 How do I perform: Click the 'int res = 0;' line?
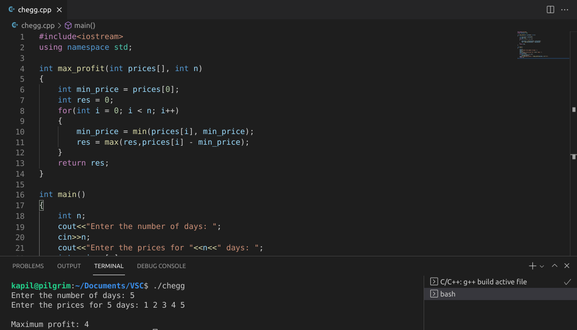coord(85,100)
